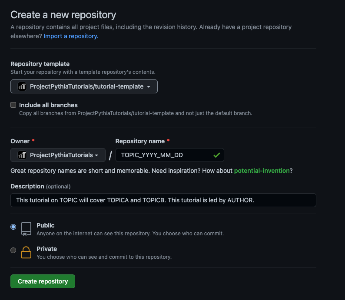Click the Create a new repository heading
Screen dimensions: 345x300
(63, 15)
